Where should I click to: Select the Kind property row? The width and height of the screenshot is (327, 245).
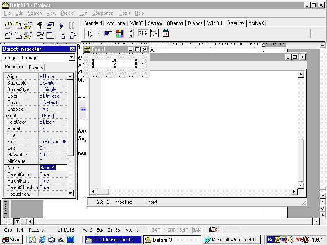pos(36,142)
